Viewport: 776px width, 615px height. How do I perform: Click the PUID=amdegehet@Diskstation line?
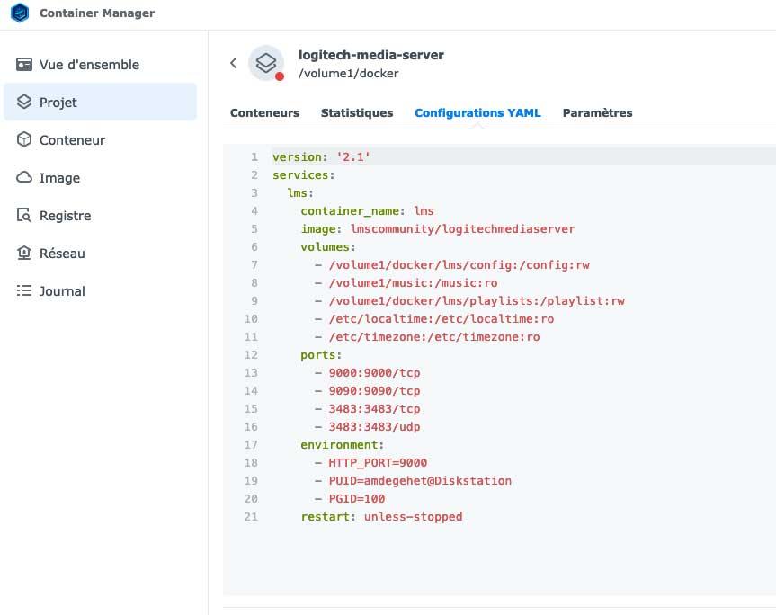click(413, 481)
